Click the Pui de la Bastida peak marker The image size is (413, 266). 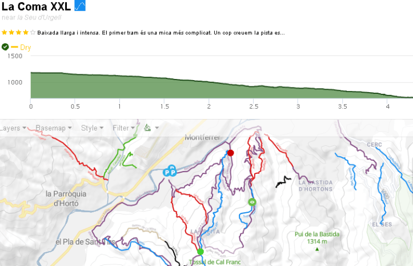tap(317, 249)
